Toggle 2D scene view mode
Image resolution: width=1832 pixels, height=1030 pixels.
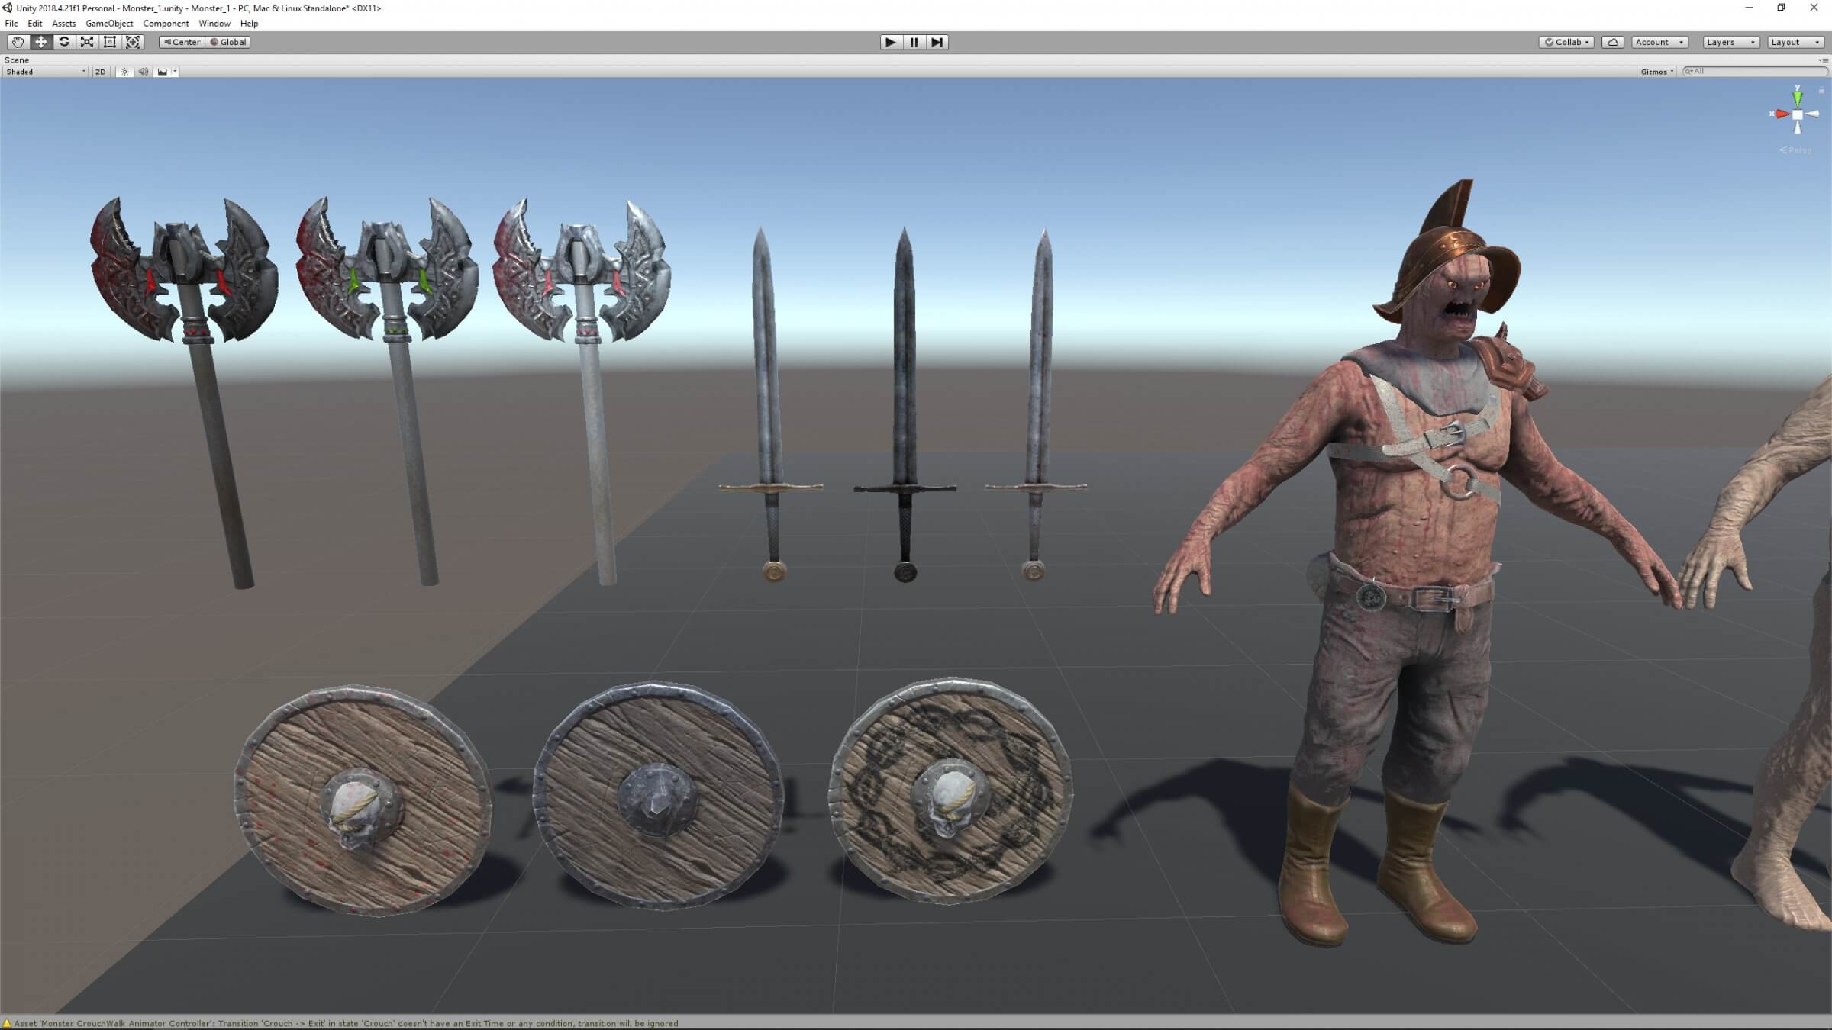(x=100, y=72)
